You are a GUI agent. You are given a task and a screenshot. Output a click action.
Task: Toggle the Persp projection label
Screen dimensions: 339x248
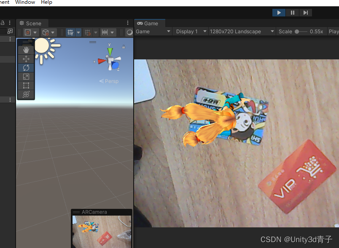coord(109,81)
